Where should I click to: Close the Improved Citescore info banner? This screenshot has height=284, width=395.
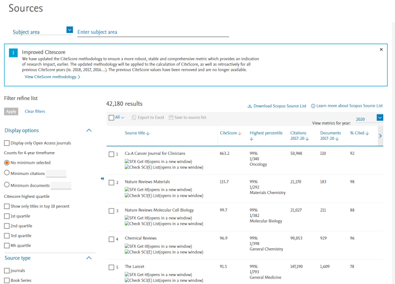(381, 49)
